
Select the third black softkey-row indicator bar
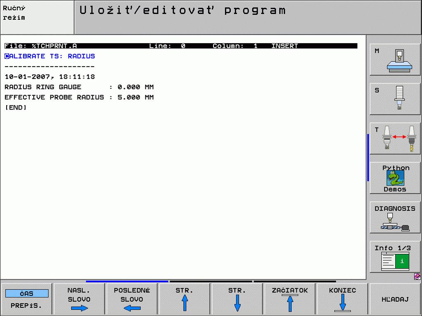click(295, 281)
